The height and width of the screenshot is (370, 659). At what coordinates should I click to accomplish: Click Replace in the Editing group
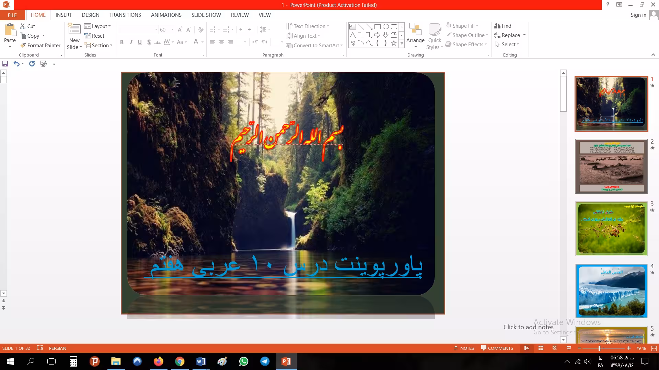510,35
